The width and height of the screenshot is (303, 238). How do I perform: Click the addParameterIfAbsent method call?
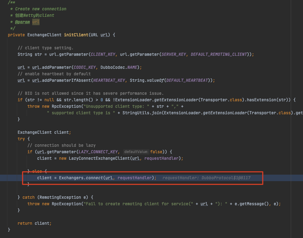click(x=66, y=80)
